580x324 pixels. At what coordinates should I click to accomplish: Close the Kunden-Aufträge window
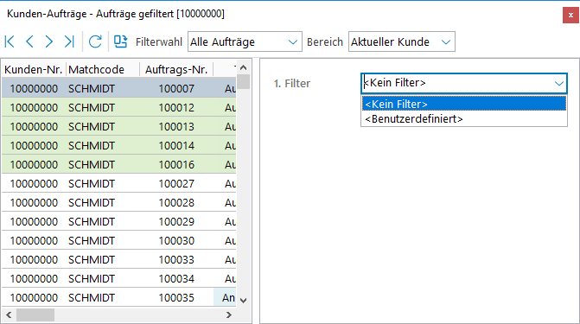(570, 16)
